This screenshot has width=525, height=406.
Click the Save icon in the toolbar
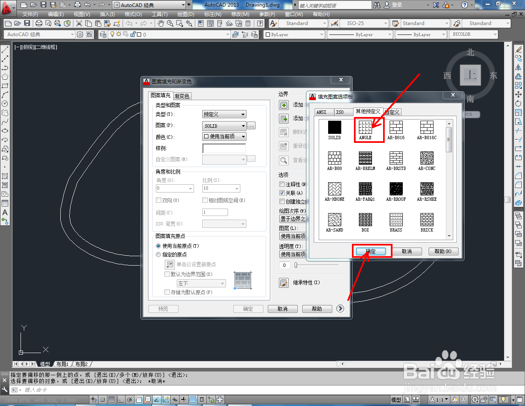coord(27,23)
